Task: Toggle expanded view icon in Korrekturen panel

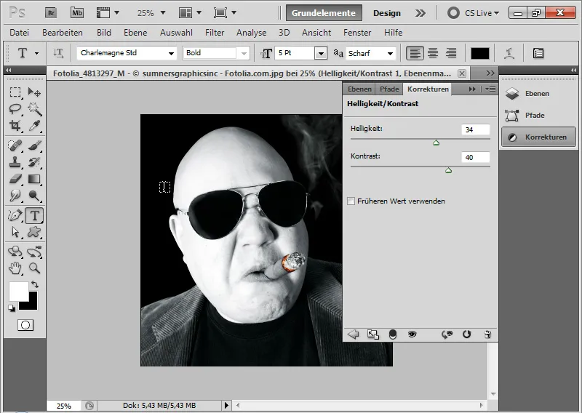Action: click(x=373, y=334)
